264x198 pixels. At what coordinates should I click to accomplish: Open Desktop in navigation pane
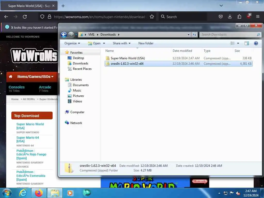tap(78, 58)
